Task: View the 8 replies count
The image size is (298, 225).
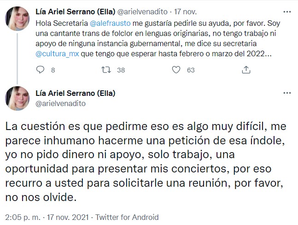Action: click(x=53, y=70)
